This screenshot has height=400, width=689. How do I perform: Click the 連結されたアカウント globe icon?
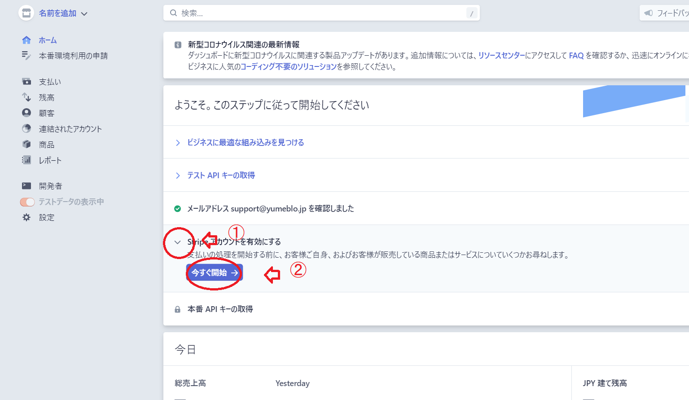click(x=26, y=128)
